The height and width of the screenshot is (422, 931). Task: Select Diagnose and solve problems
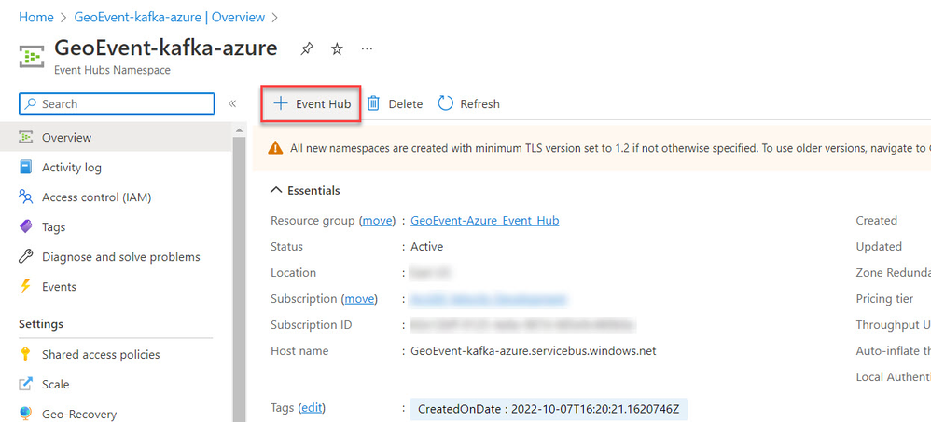[x=120, y=256]
